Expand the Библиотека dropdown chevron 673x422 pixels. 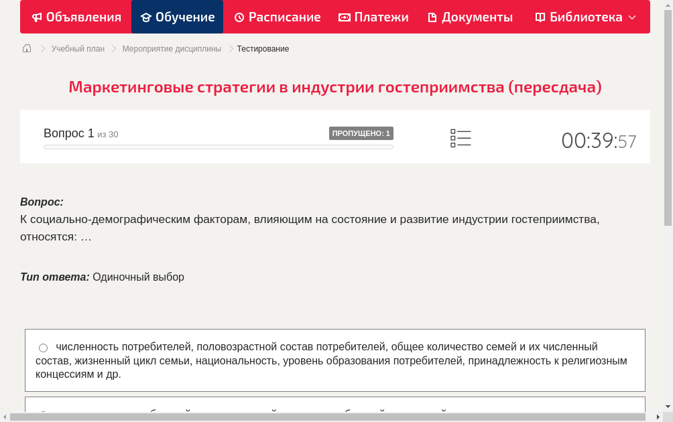click(633, 17)
